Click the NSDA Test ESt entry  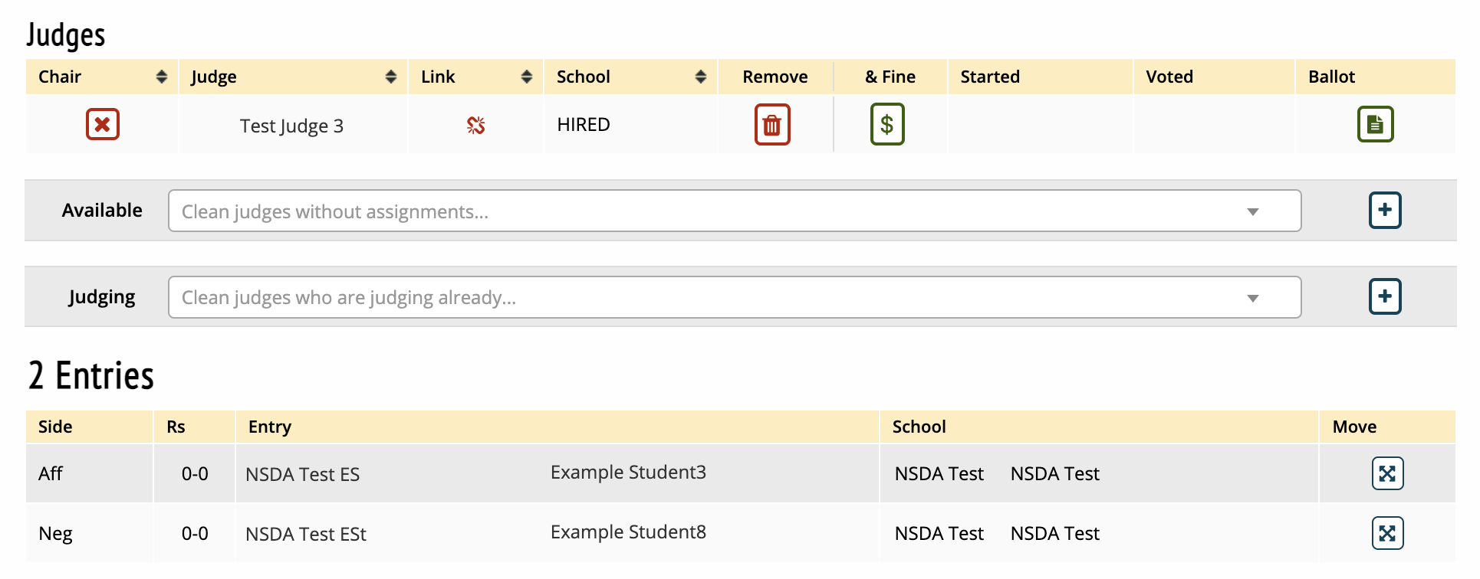pos(305,535)
